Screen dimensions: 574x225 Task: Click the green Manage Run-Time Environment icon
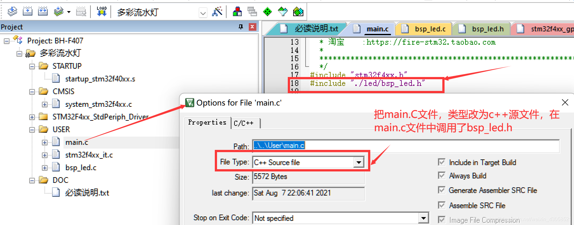point(267,12)
